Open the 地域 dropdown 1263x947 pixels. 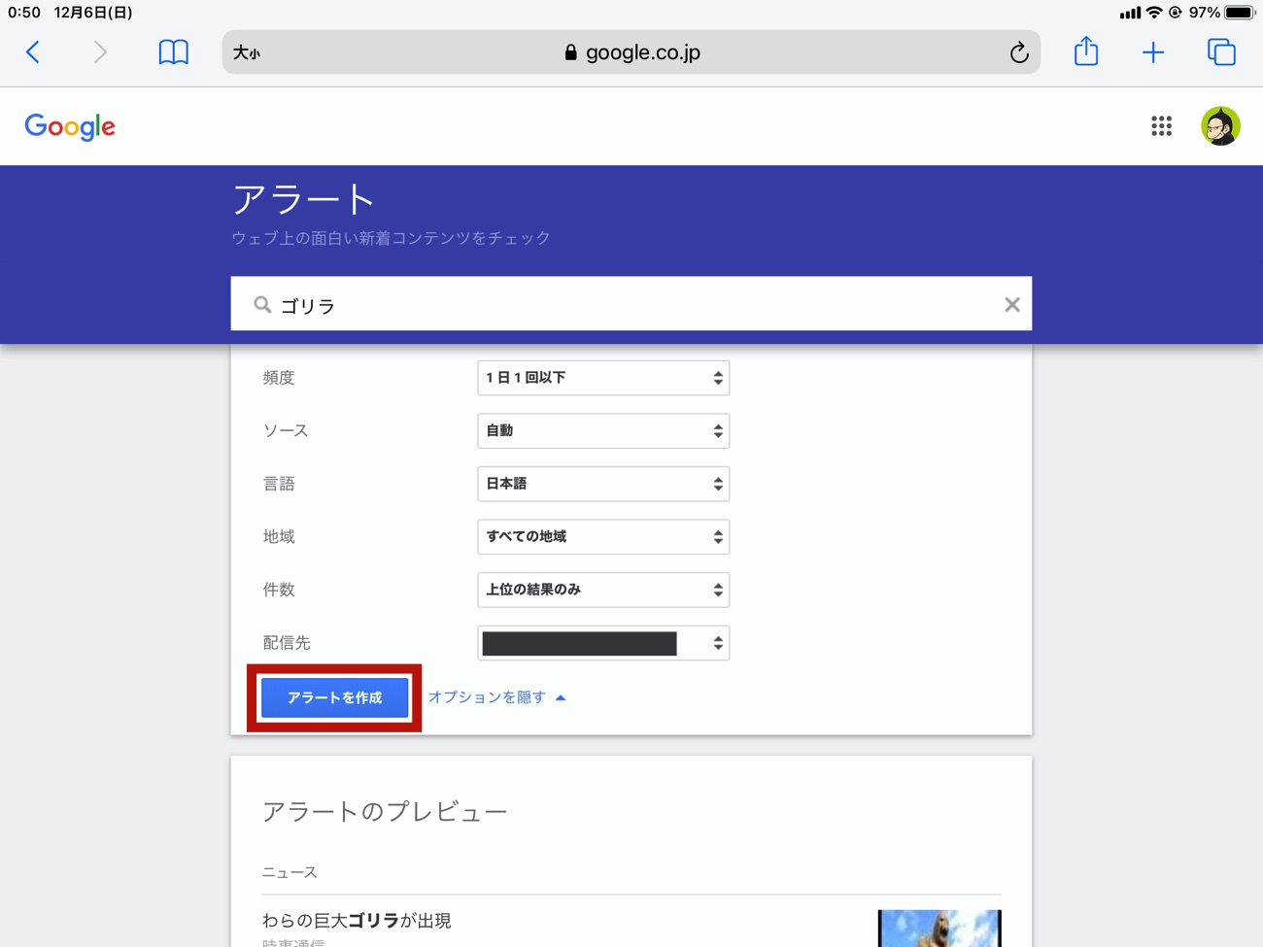point(603,536)
